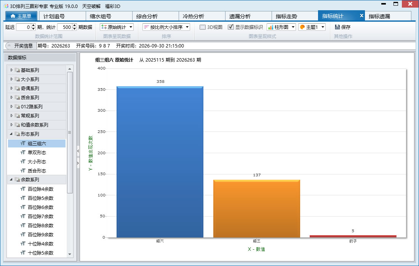Click the 柱形图 bar chart icon

[x=271, y=27]
